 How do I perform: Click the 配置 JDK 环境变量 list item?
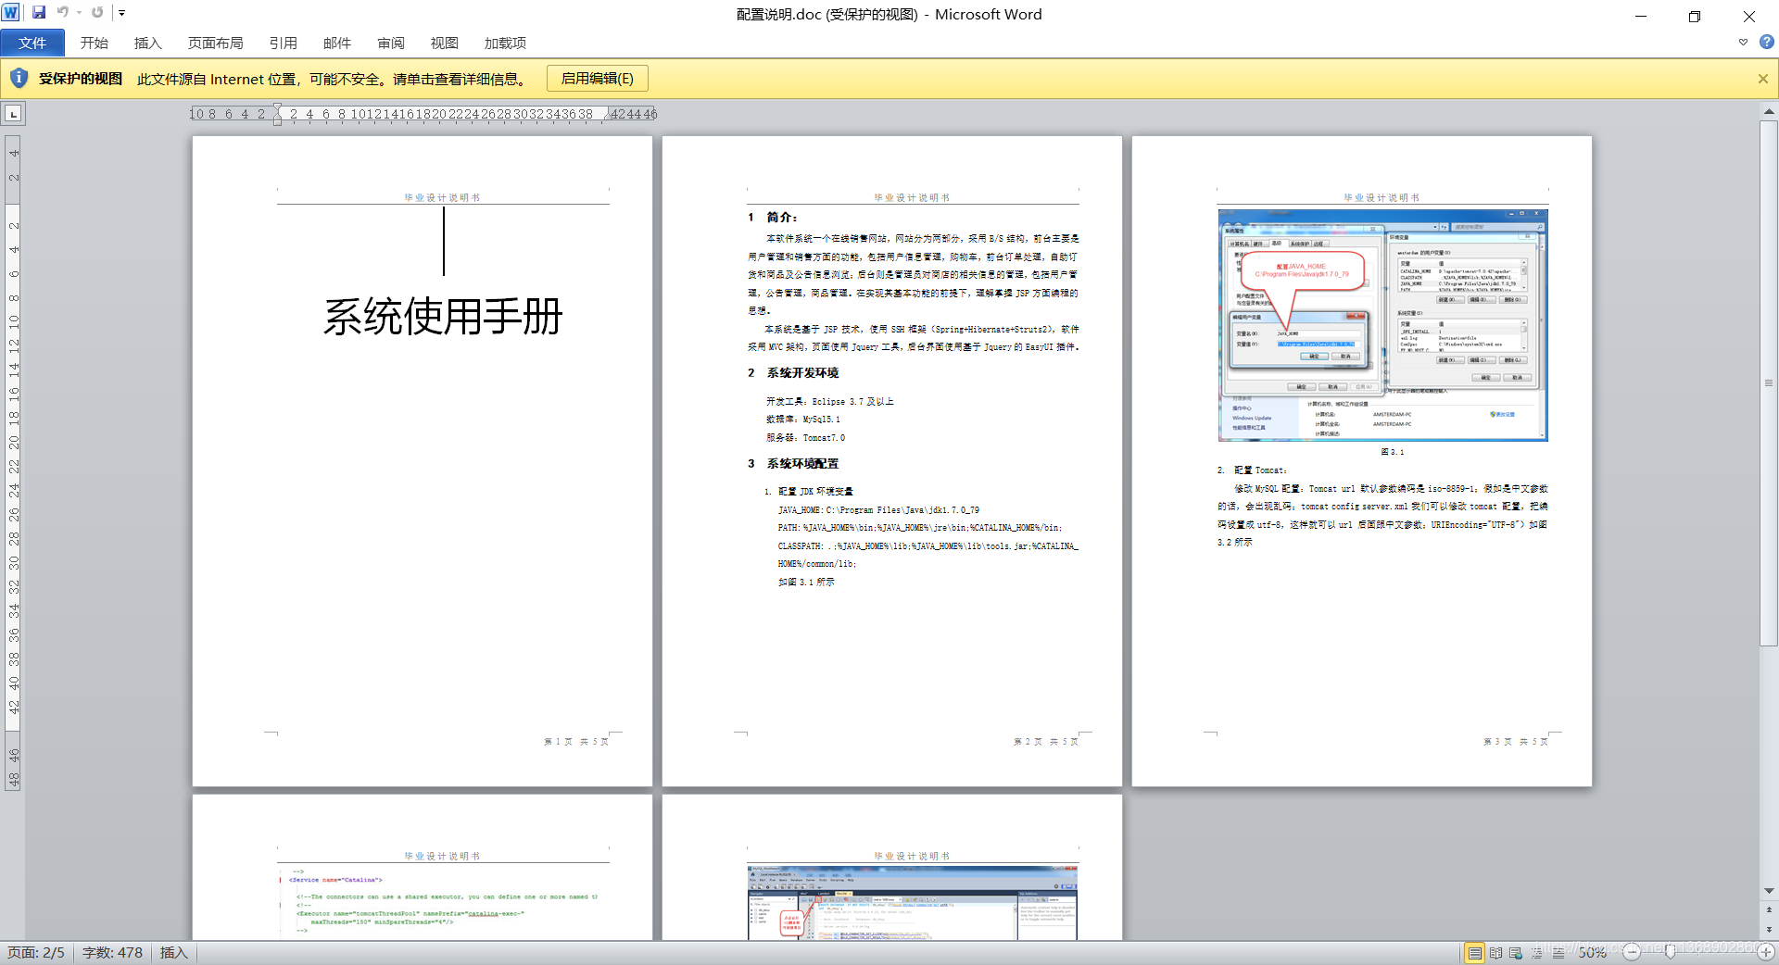coord(815,492)
